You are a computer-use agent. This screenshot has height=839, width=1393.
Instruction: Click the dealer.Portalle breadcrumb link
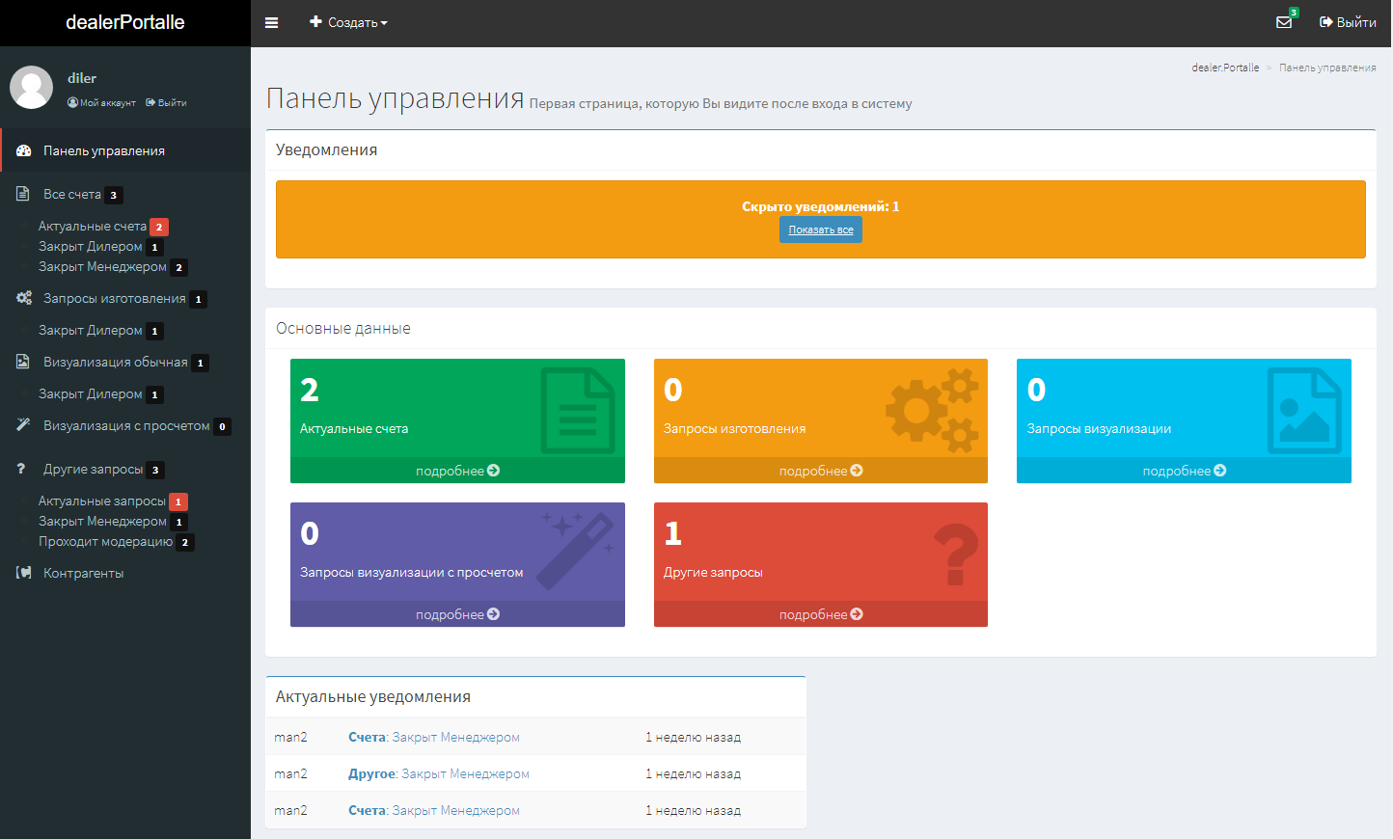click(x=1225, y=68)
